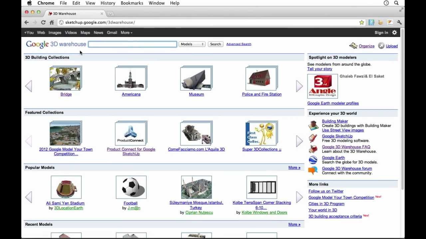Close the 3D Warehouse tab

(x=102, y=14)
